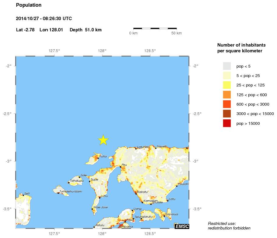Select the Tahalupu marker dot
Screen dimensions: 277x238
coord(69,183)
